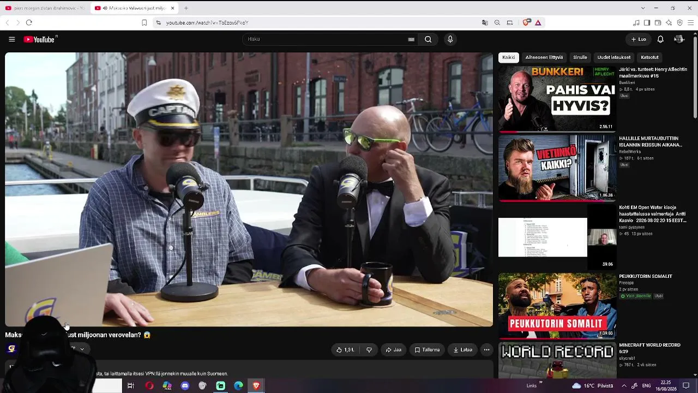Screen dimensions: 698x393
Task: Open the Luo create menu
Action: tap(639, 39)
